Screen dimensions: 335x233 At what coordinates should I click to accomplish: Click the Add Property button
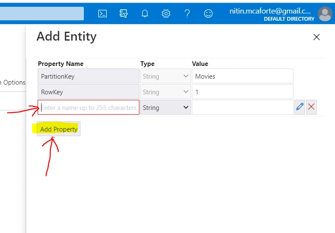(58, 129)
